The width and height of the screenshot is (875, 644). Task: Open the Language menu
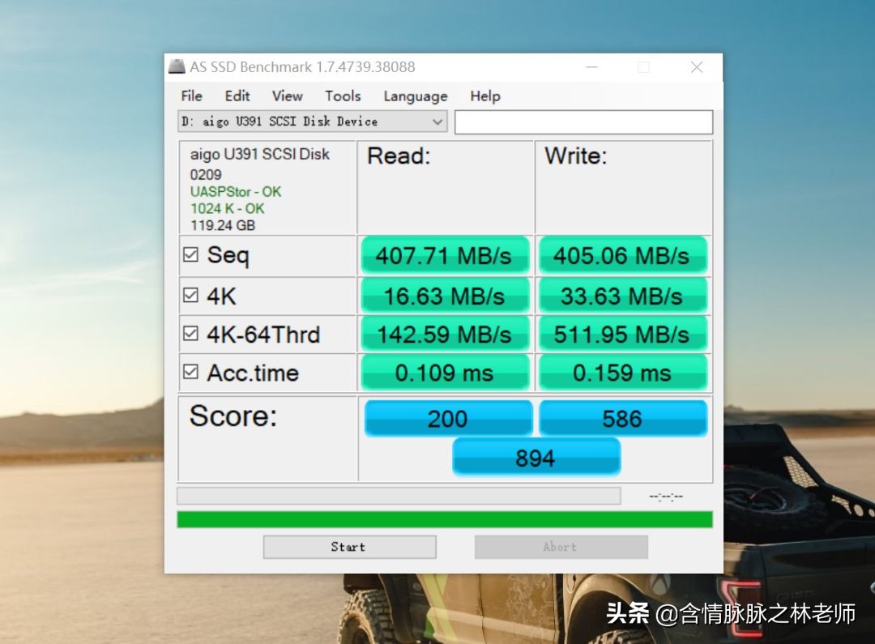[x=415, y=96]
